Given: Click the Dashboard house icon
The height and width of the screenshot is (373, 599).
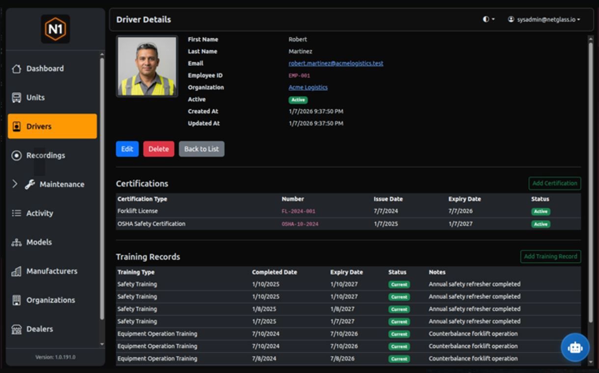Looking at the screenshot, I should 17,69.
